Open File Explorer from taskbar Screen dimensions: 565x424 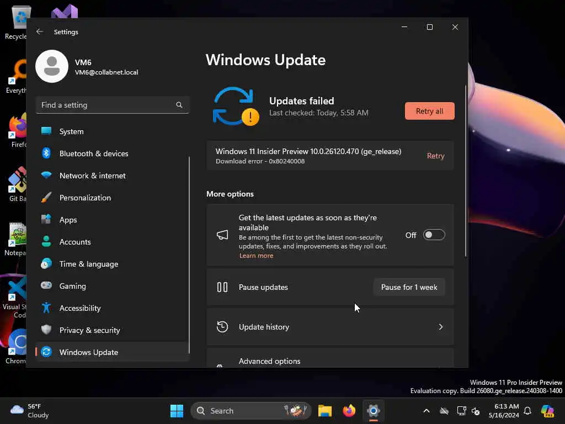tap(324, 411)
